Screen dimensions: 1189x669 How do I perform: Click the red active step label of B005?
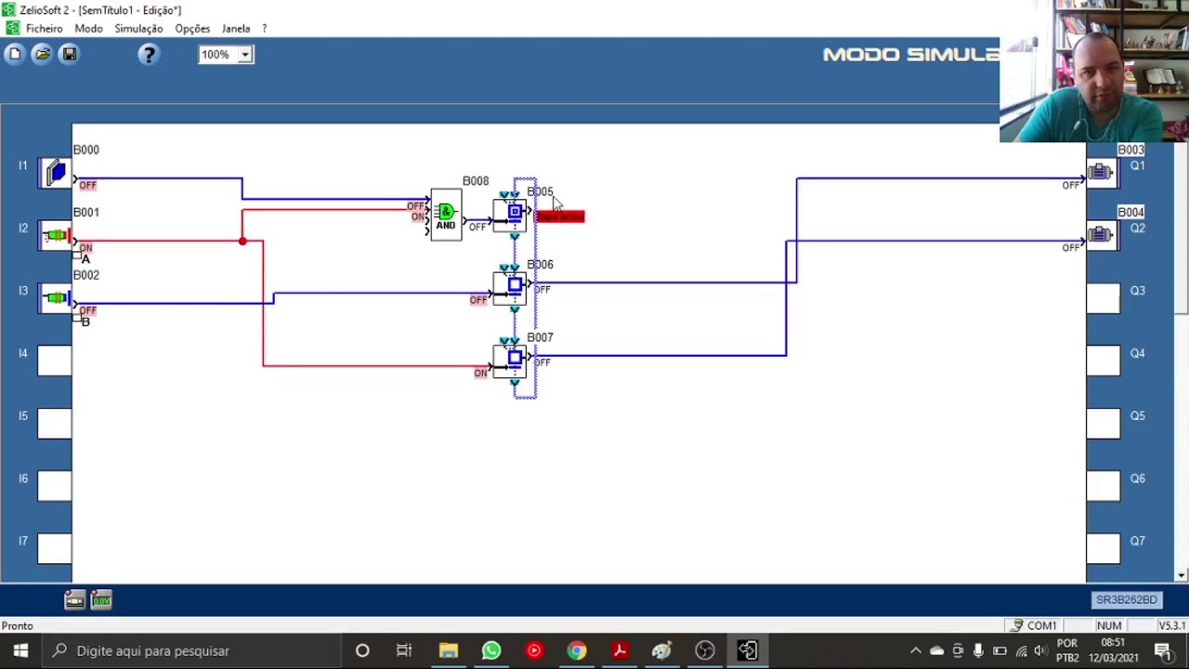point(559,216)
